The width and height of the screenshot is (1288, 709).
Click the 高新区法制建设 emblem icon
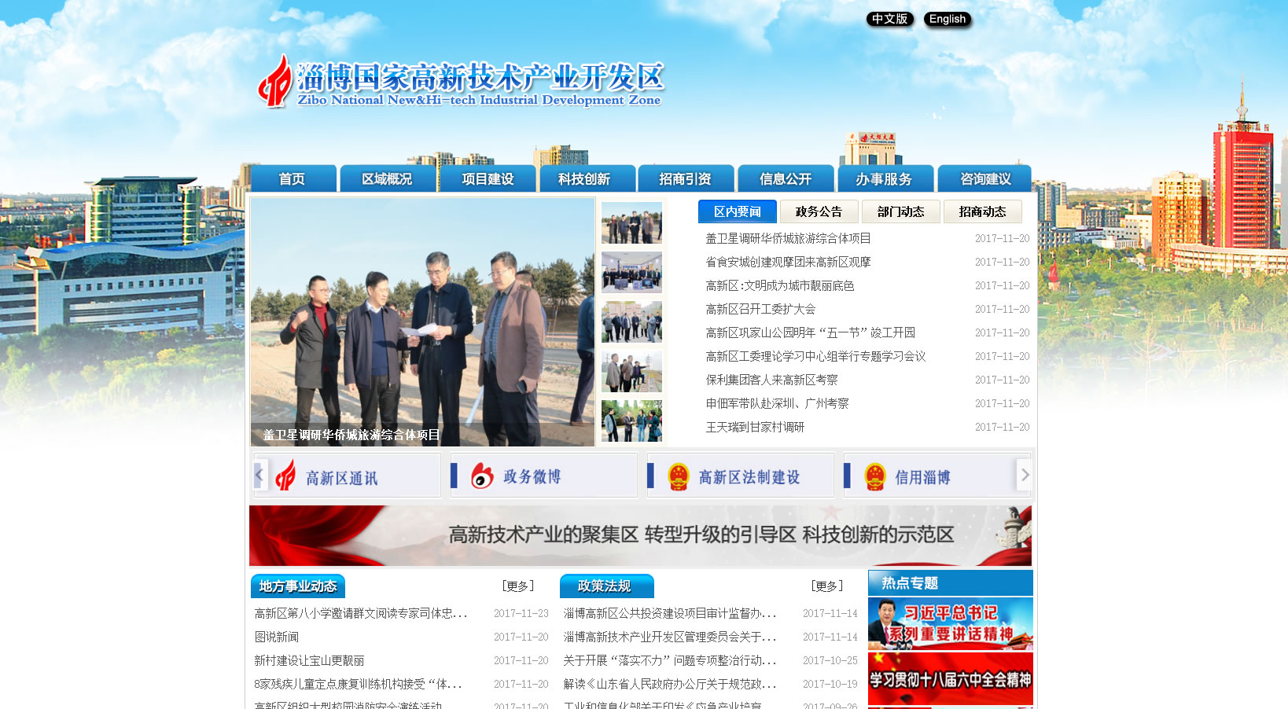click(678, 476)
